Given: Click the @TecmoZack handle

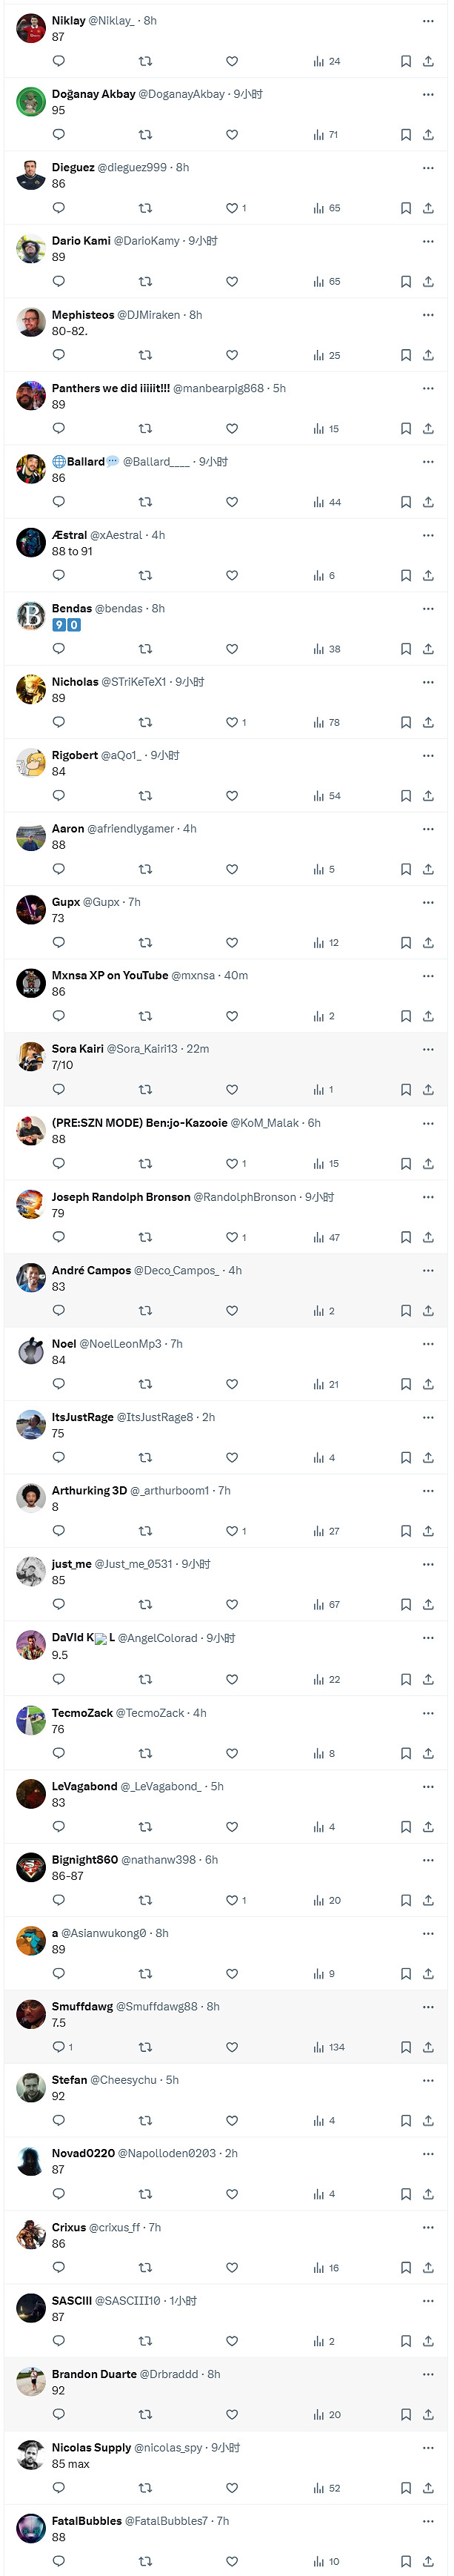Looking at the screenshot, I should [x=151, y=1713].
